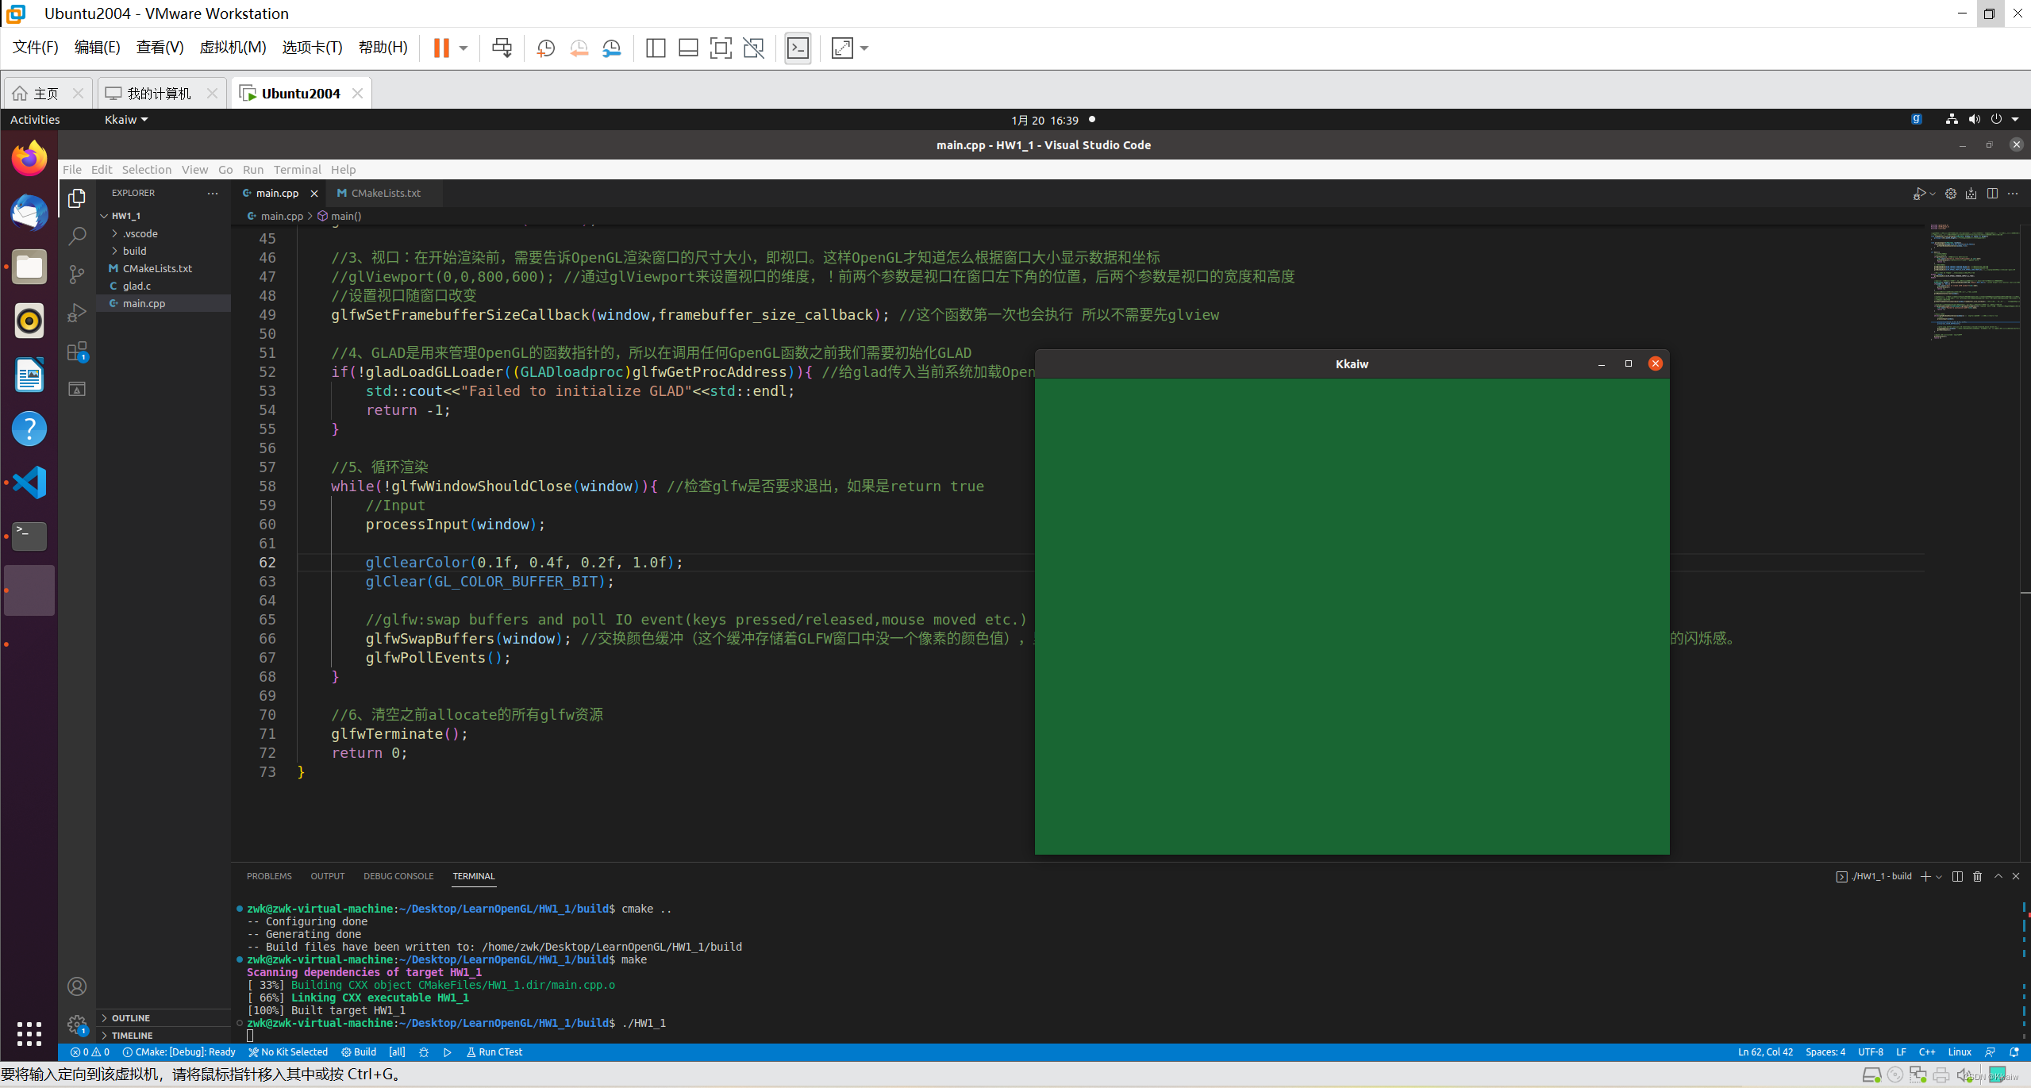Open Thunderbird mail from Ubuntu dock
This screenshot has width=2031, height=1088.
29,213
